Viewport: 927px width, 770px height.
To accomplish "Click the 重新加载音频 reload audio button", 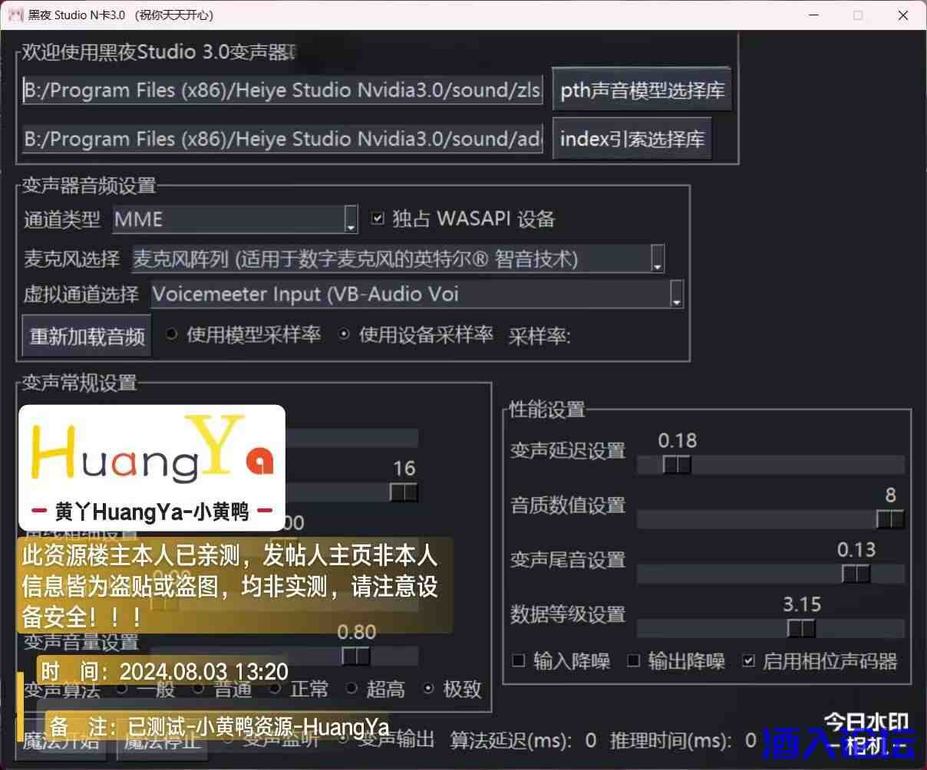I will pyautogui.click(x=86, y=335).
